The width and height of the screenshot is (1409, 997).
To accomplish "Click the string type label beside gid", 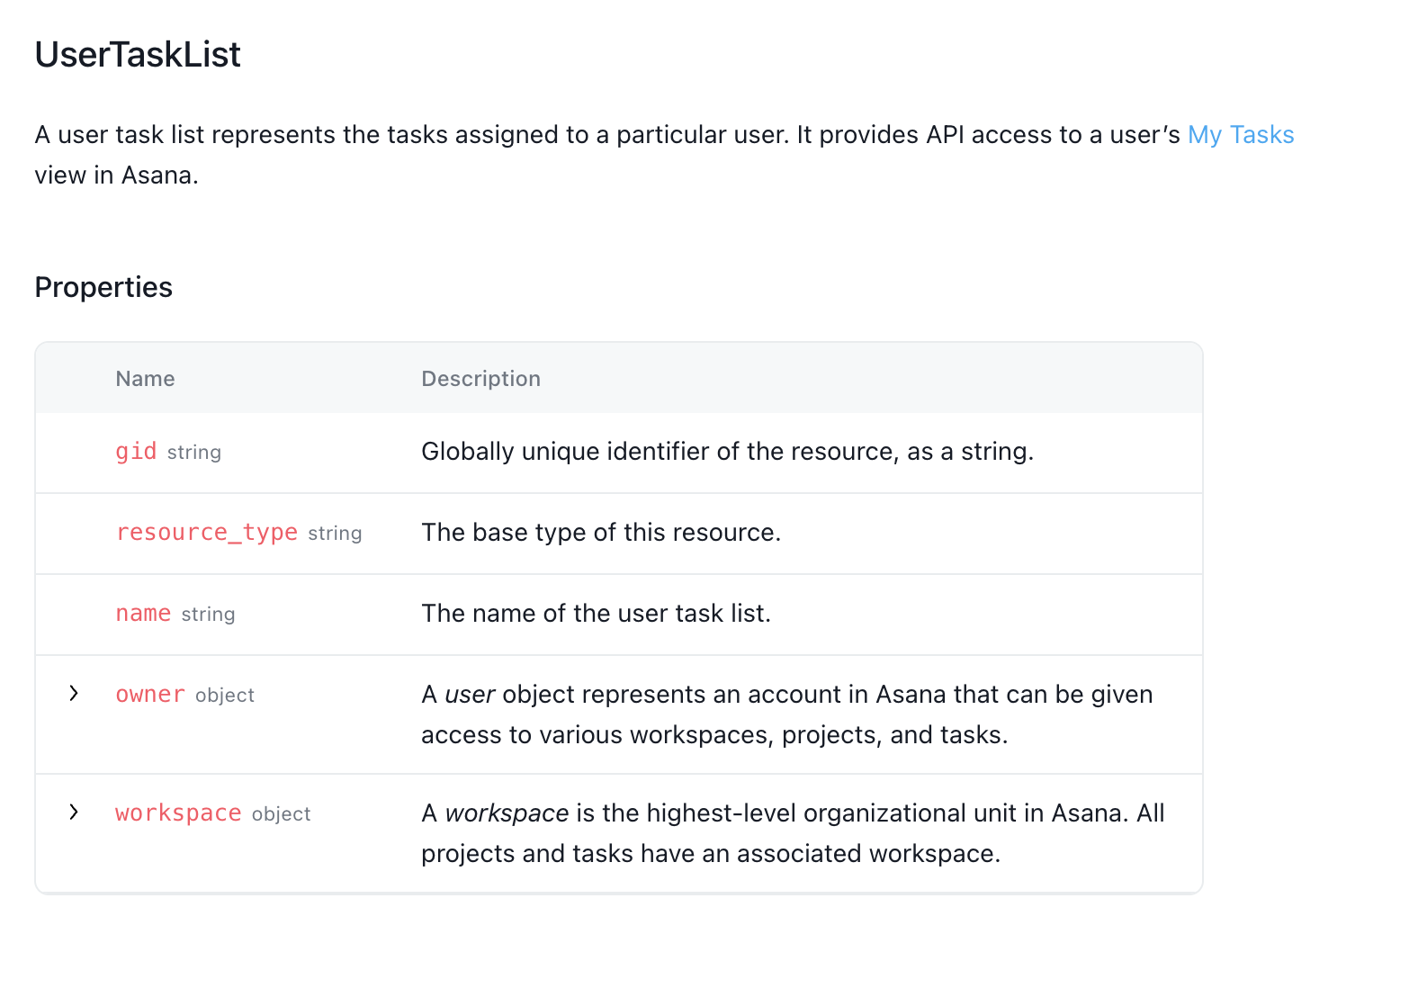I will tap(194, 453).
